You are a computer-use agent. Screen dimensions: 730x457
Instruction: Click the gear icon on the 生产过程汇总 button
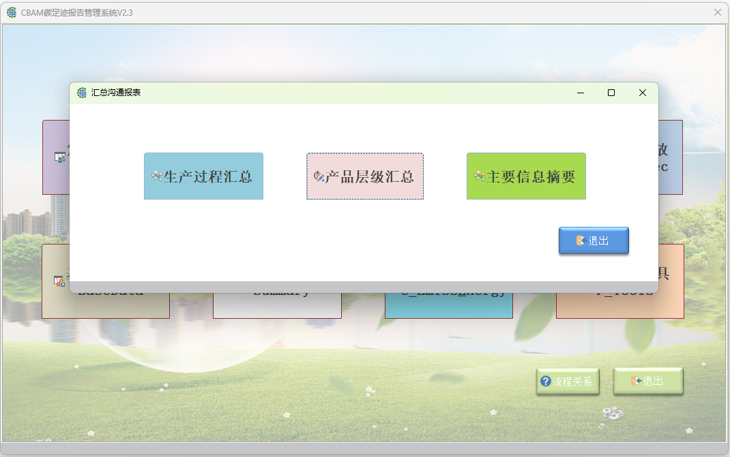[156, 176]
